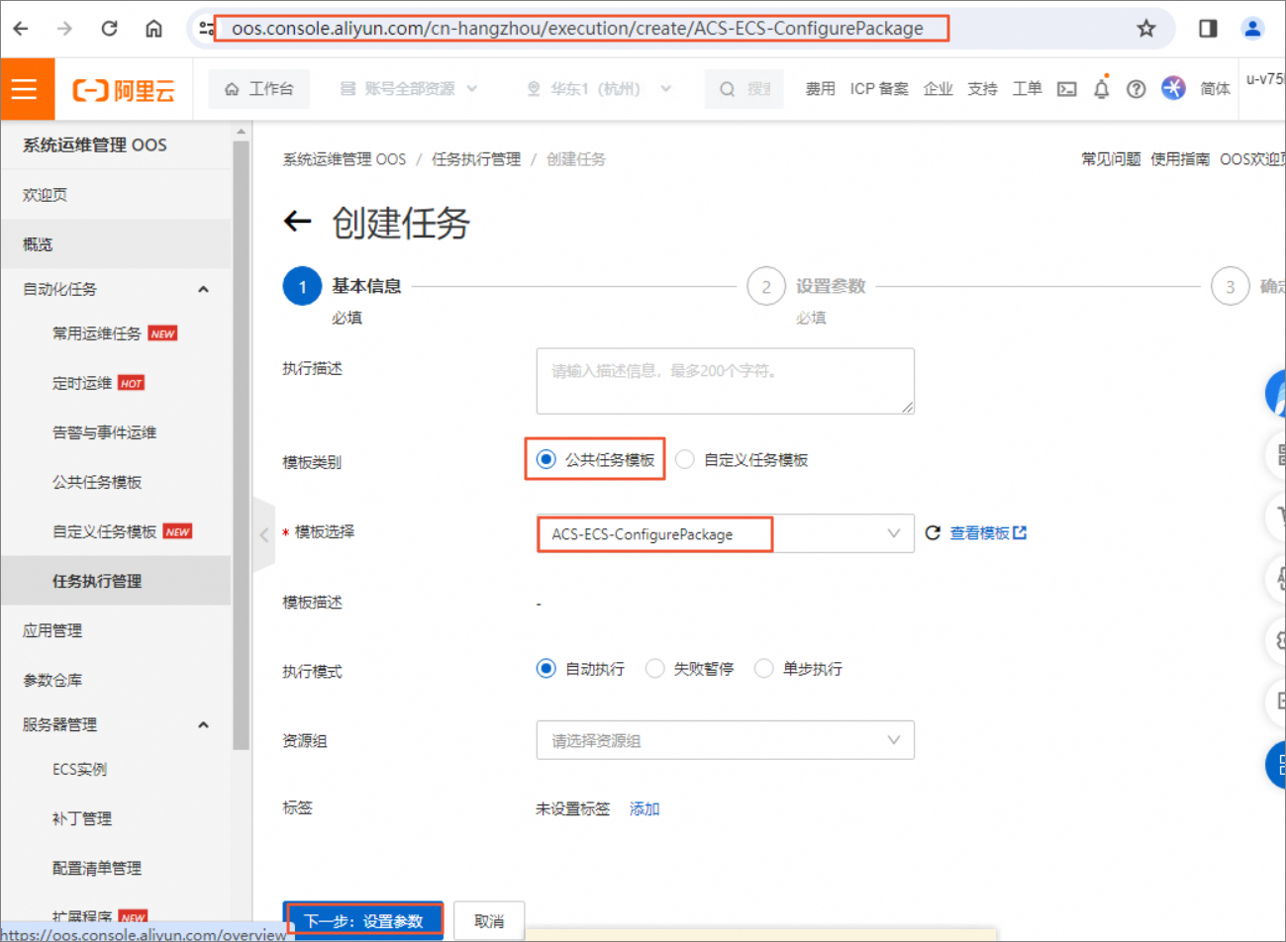The height and width of the screenshot is (942, 1286).
Task: Open 使用指南 link
Action: pyautogui.click(x=1180, y=158)
